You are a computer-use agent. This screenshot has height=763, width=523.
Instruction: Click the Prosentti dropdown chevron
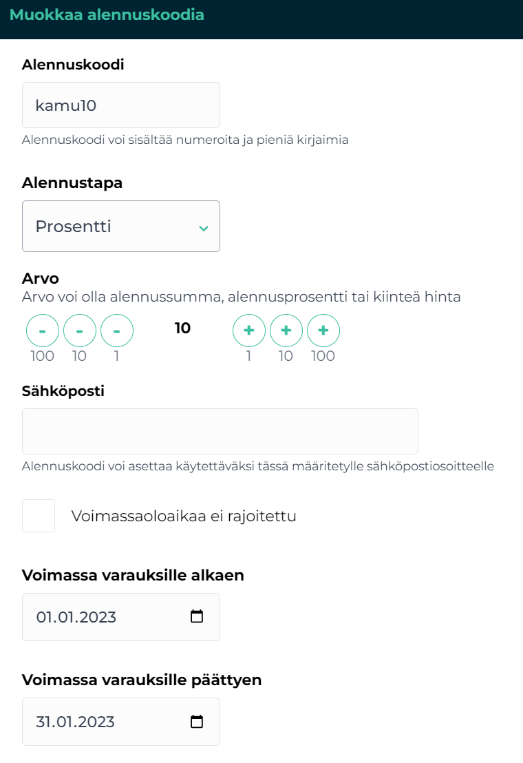(204, 226)
